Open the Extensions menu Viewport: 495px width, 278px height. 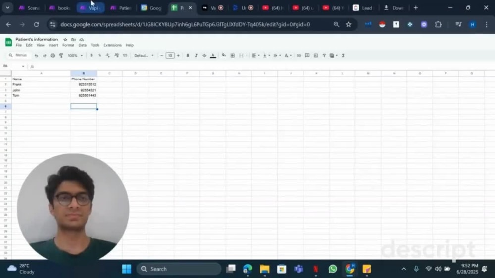coord(112,45)
